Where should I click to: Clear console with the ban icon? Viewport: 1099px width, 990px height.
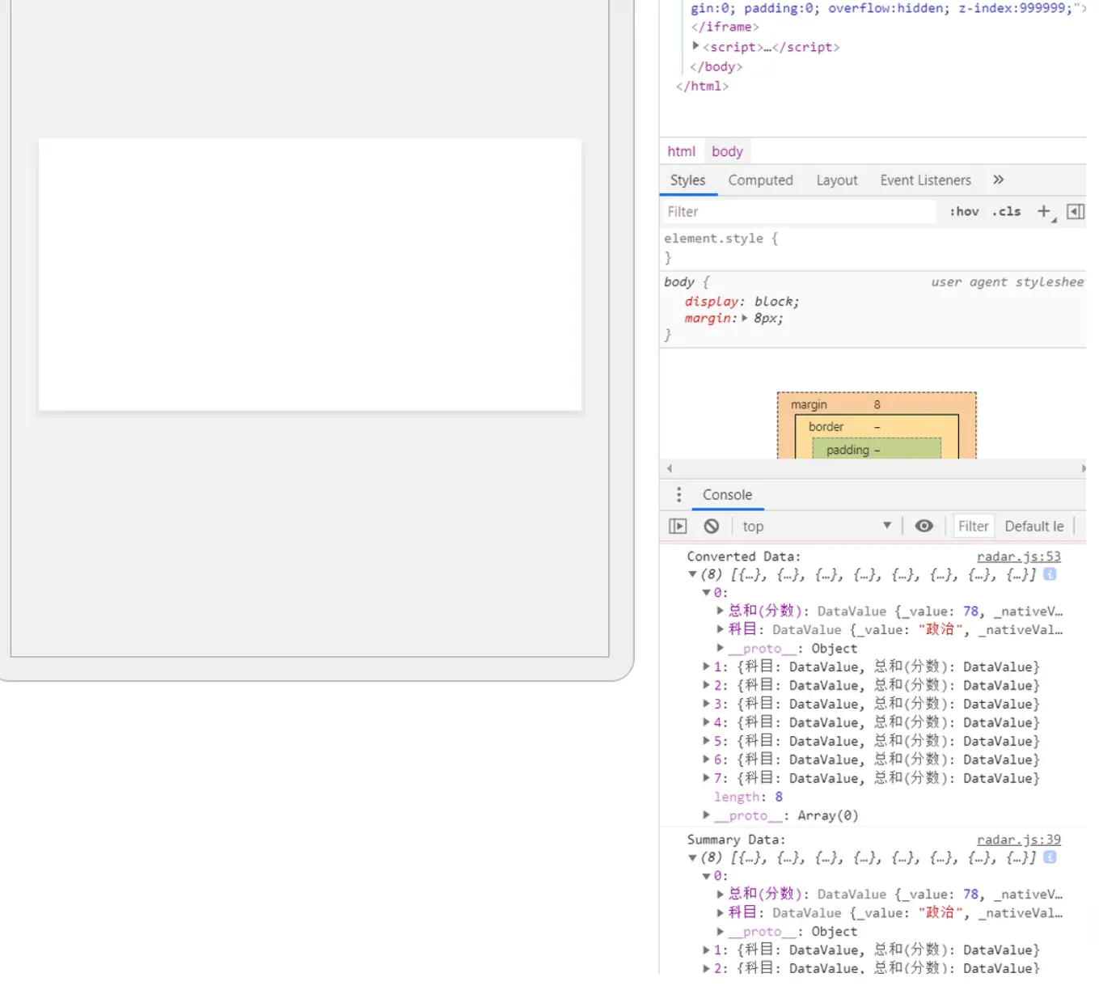(712, 527)
